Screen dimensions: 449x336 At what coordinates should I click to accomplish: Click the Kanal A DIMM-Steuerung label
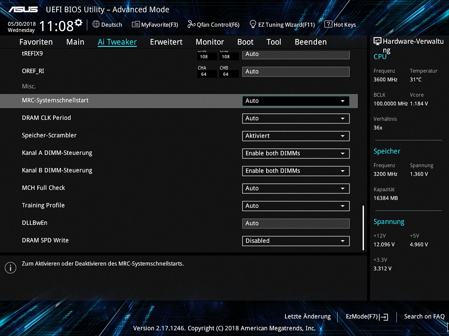57,153
